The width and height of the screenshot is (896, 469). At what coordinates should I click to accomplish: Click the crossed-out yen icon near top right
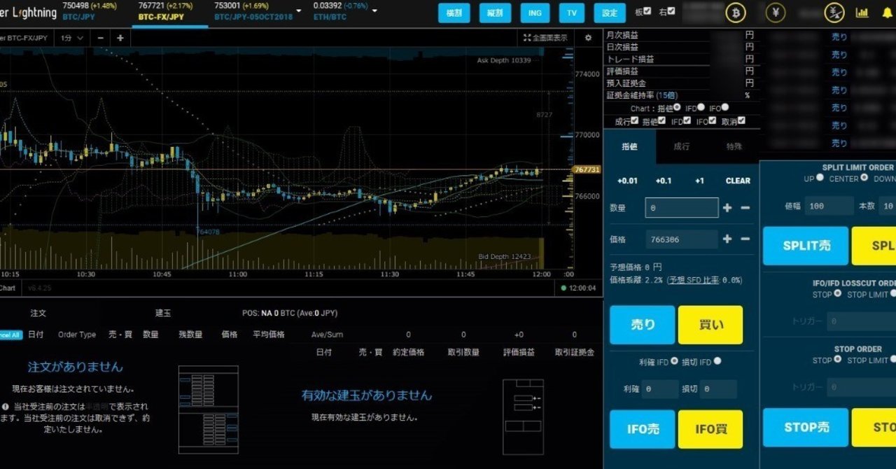pyautogui.click(x=833, y=13)
